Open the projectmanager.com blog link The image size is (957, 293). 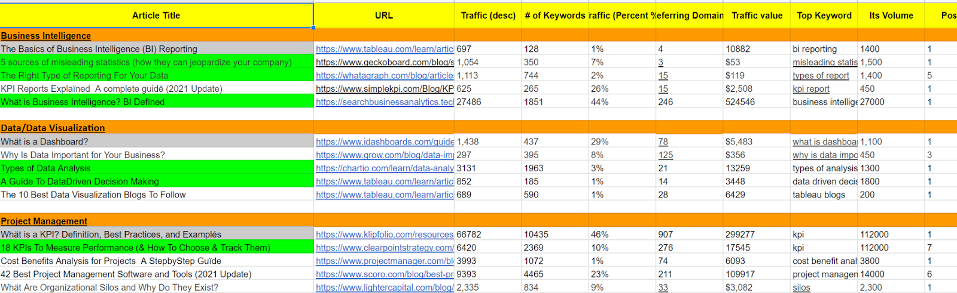(x=385, y=261)
